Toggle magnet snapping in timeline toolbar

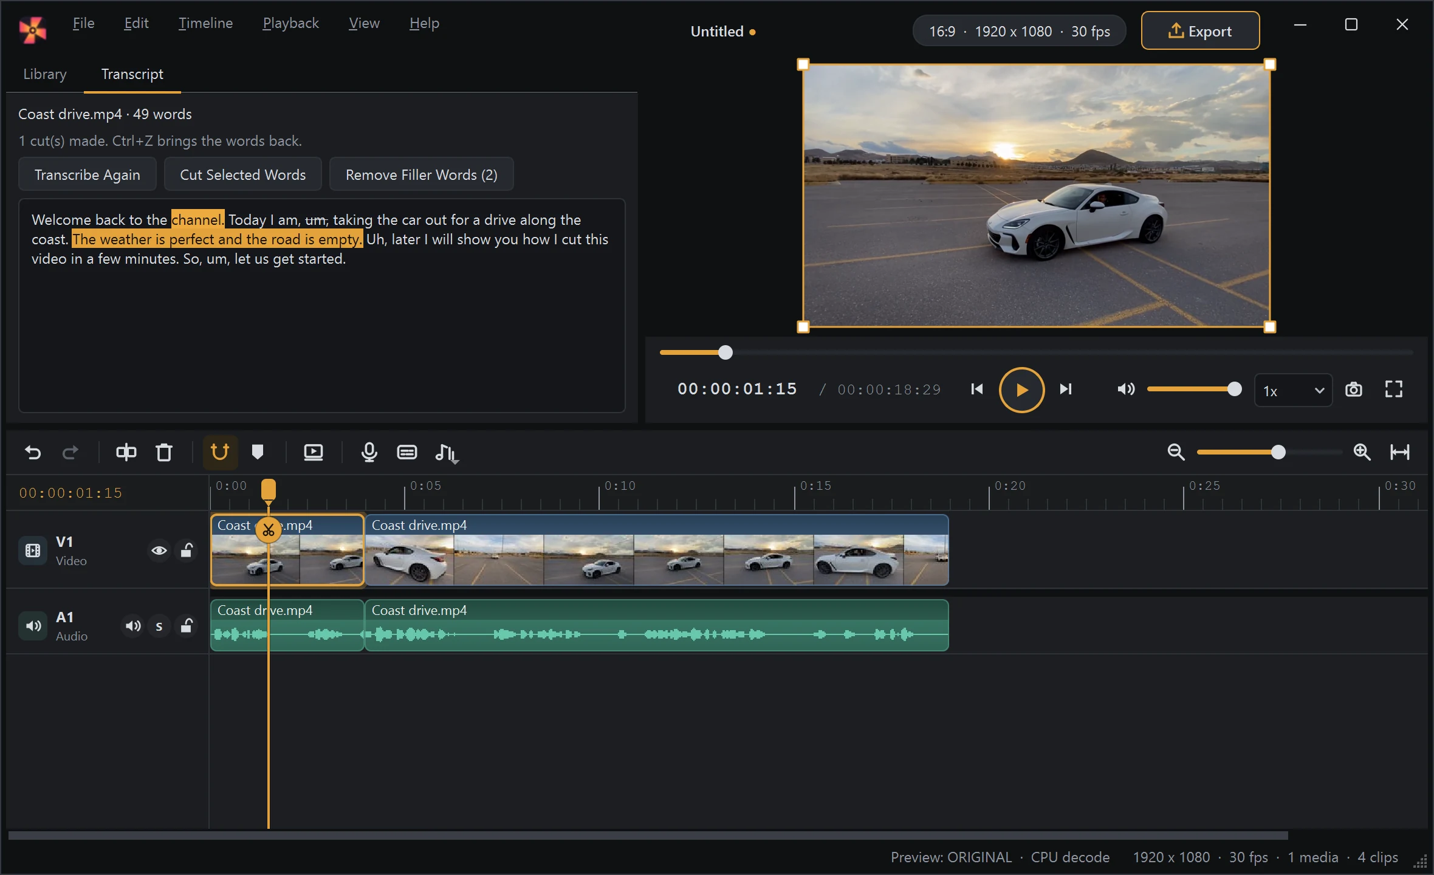220,452
